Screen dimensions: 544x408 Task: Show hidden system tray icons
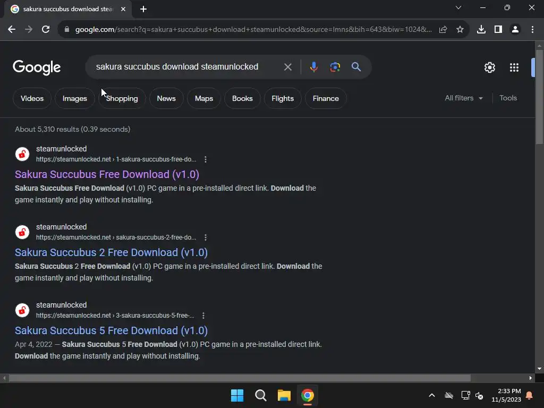432,395
